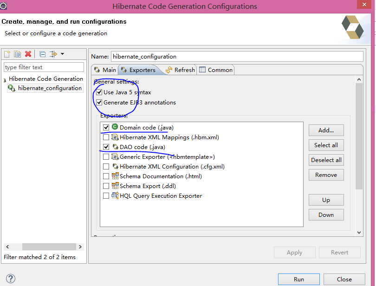
Task: Move exporter Down with Down button
Action: point(326,215)
